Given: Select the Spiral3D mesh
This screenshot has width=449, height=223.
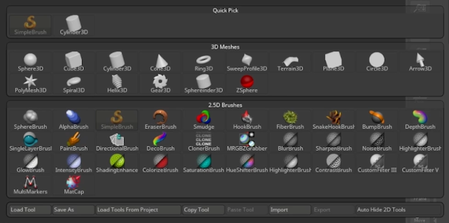Looking at the screenshot, I should (x=74, y=84).
